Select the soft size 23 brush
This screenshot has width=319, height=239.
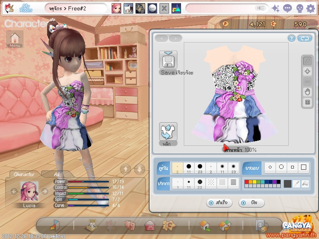(x=233, y=168)
